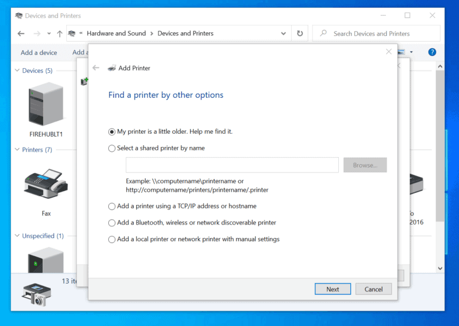The height and width of the screenshot is (326, 459).
Task: Collapse the Devices (5) group
Action: click(17, 70)
